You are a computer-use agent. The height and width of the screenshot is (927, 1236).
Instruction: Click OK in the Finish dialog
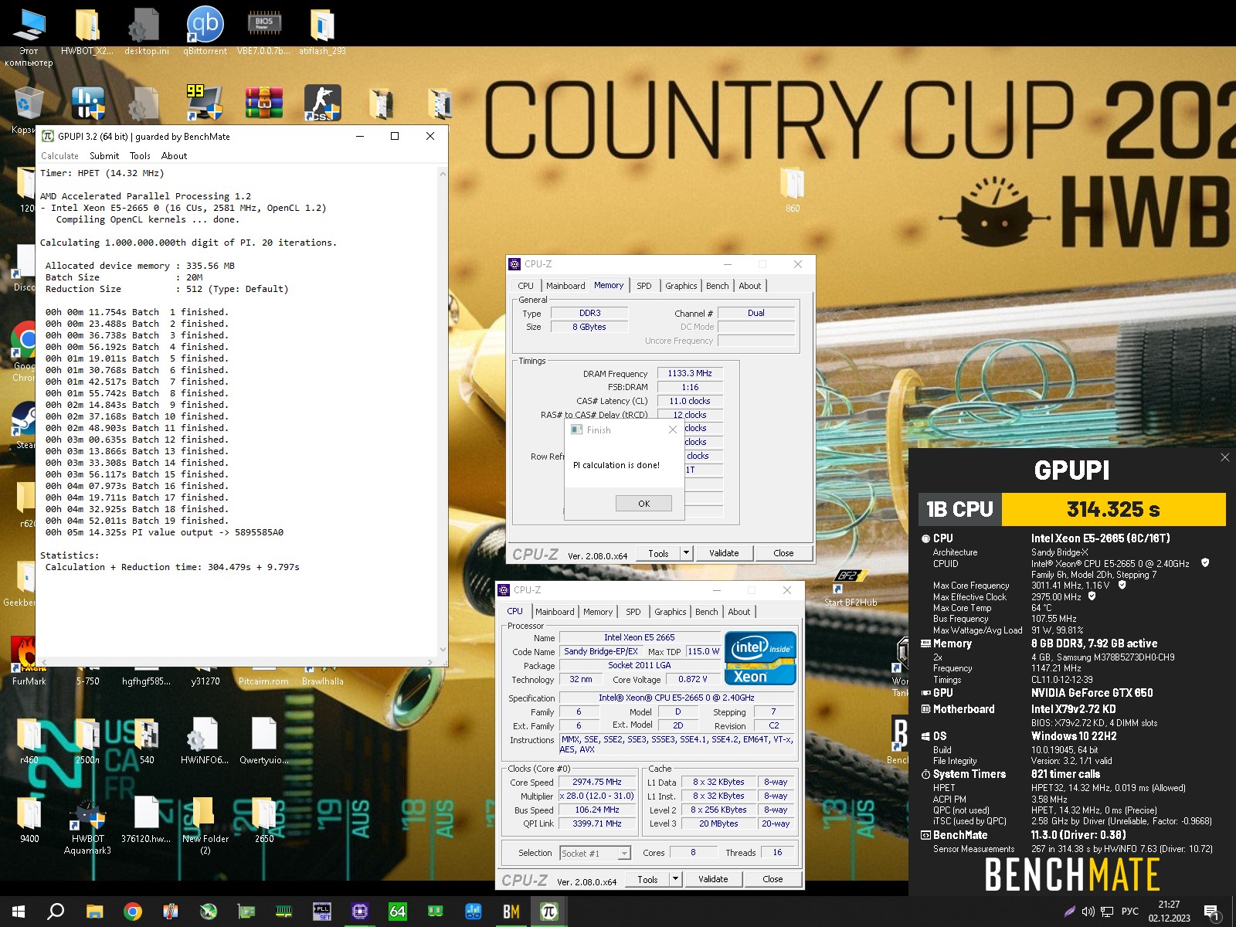pyautogui.click(x=643, y=503)
